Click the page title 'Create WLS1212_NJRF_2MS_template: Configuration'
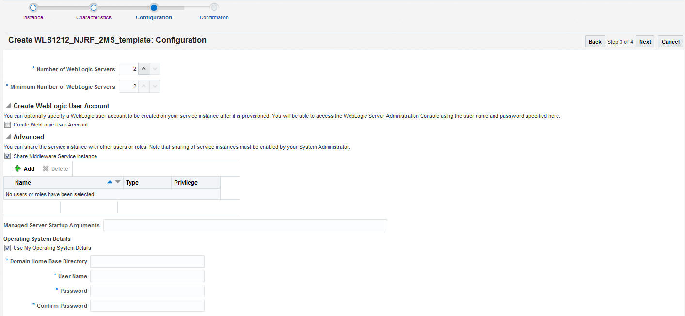The width and height of the screenshot is (685, 316). (x=107, y=40)
